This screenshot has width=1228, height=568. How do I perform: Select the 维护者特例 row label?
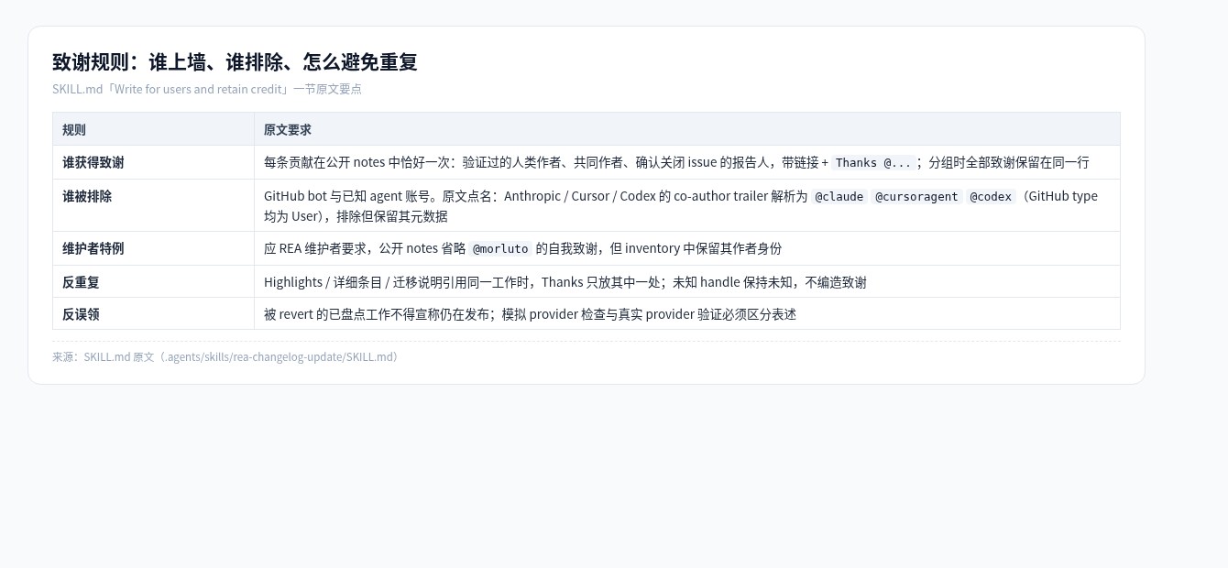coord(93,248)
